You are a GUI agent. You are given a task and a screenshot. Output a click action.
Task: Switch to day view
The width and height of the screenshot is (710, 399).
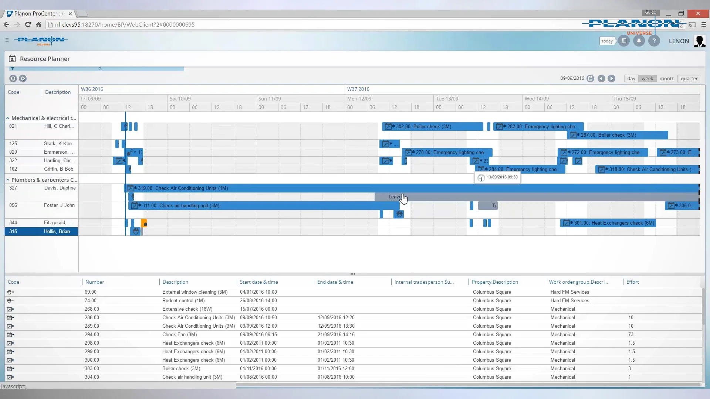[631, 78]
